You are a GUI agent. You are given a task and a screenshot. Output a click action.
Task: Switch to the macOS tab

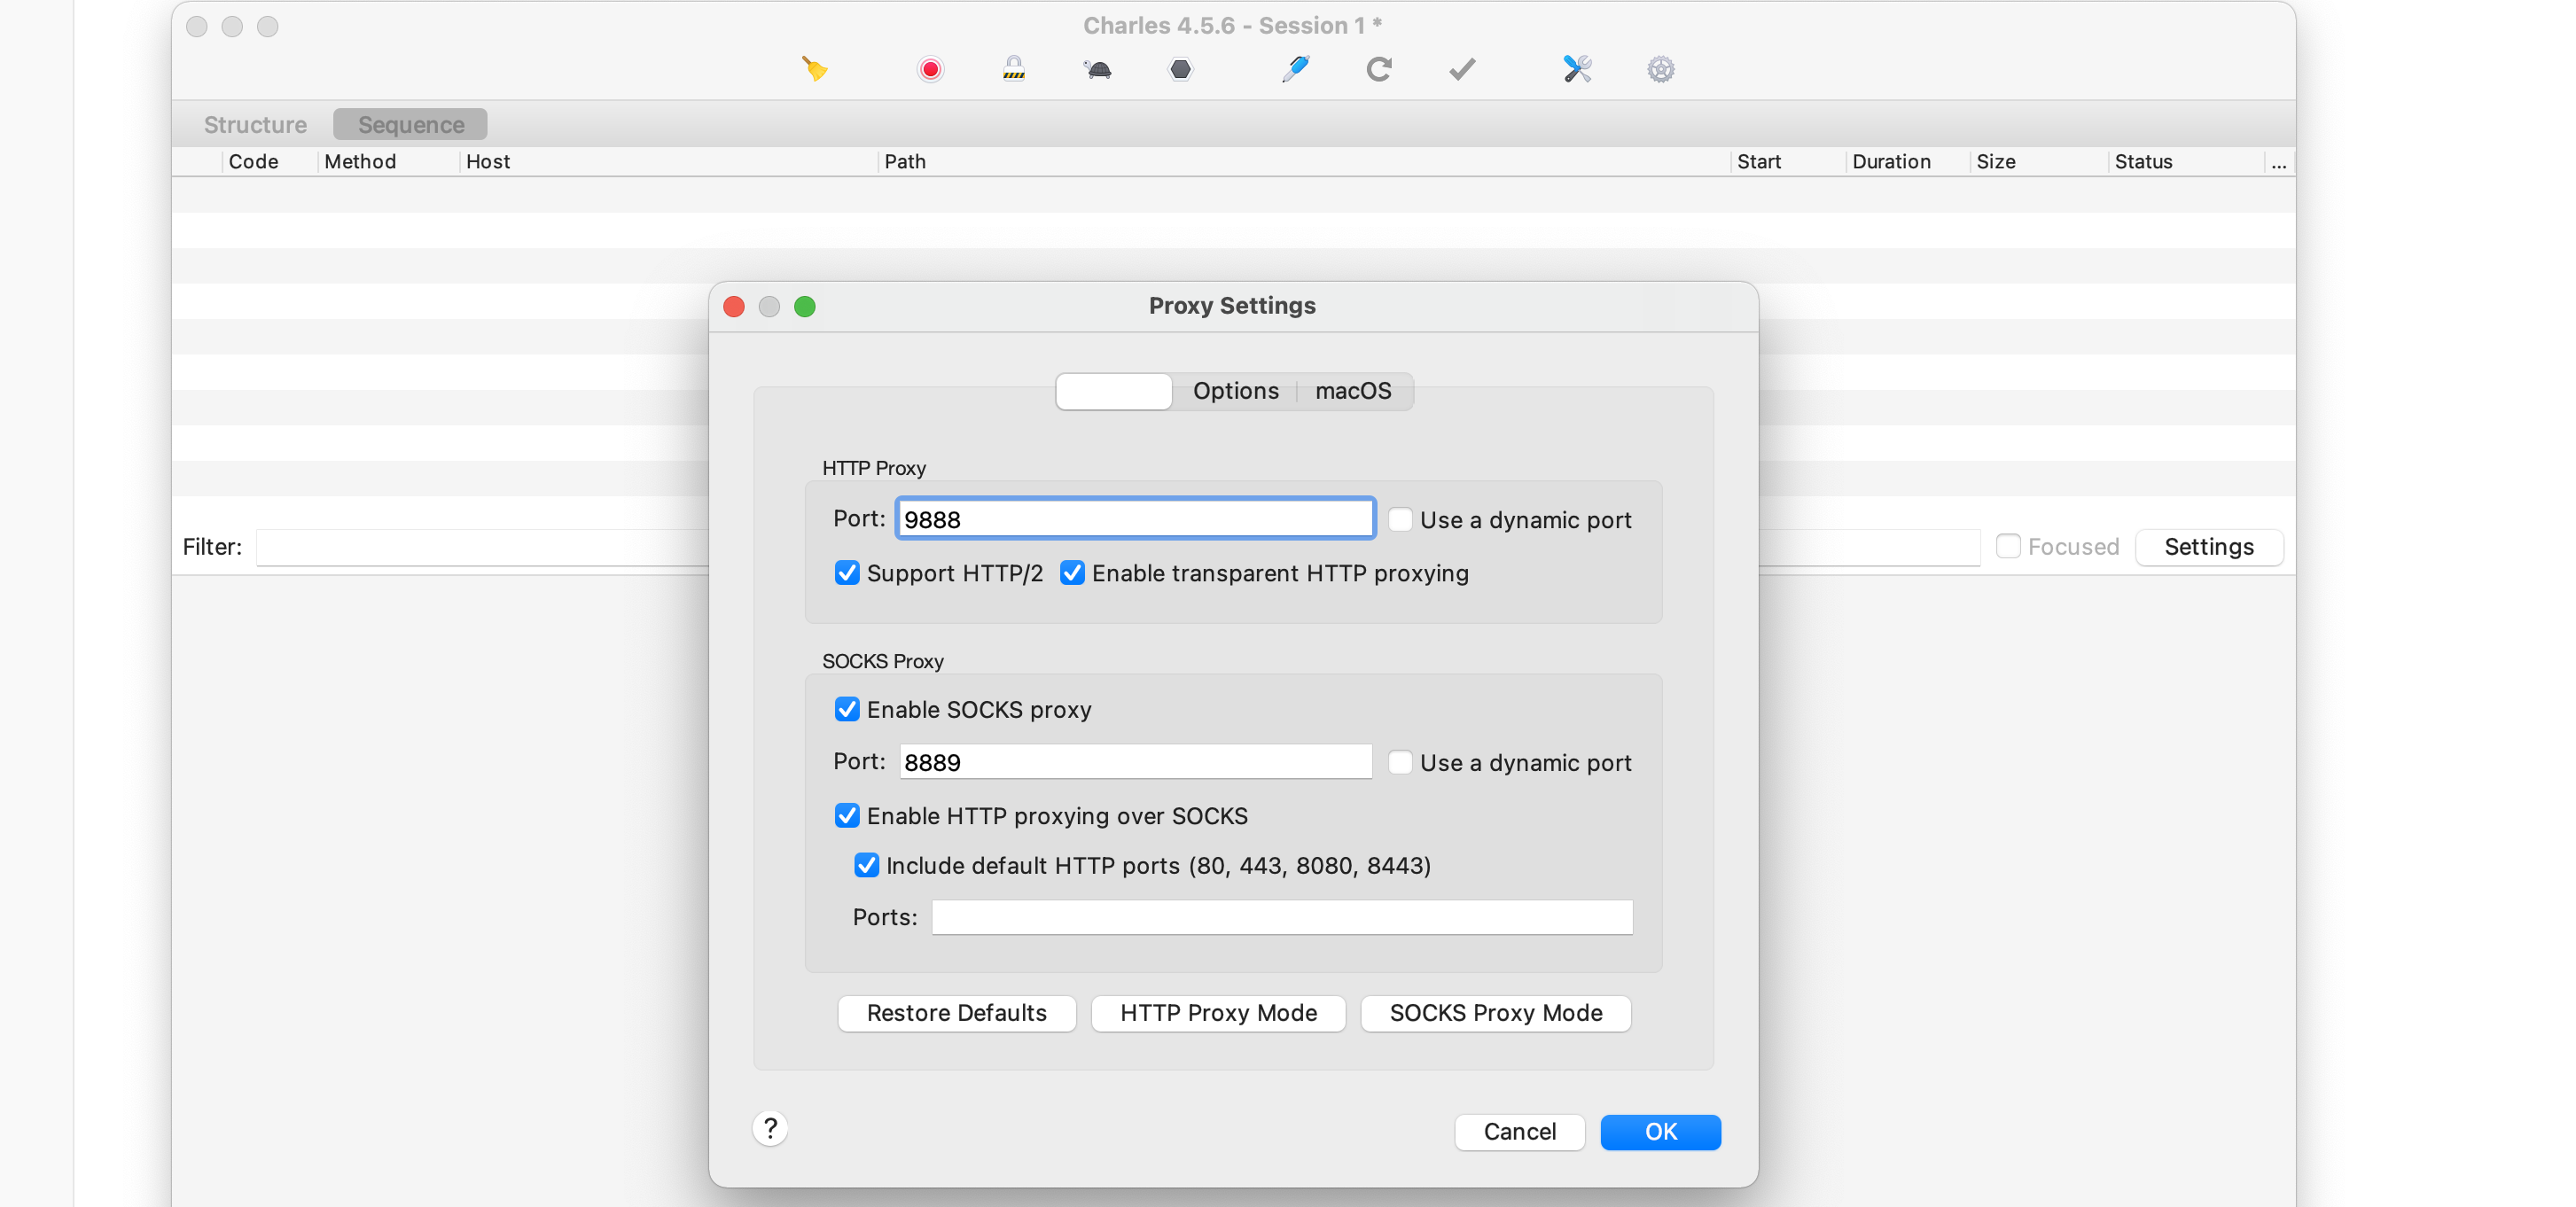tap(1352, 391)
